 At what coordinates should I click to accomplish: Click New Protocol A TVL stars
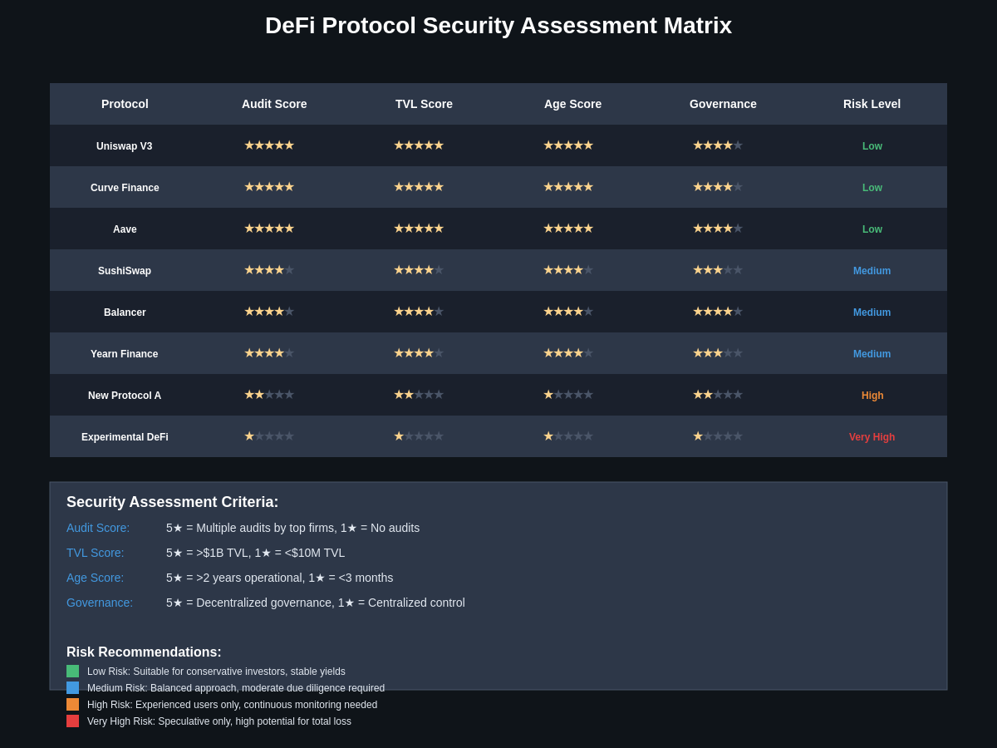click(419, 395)
